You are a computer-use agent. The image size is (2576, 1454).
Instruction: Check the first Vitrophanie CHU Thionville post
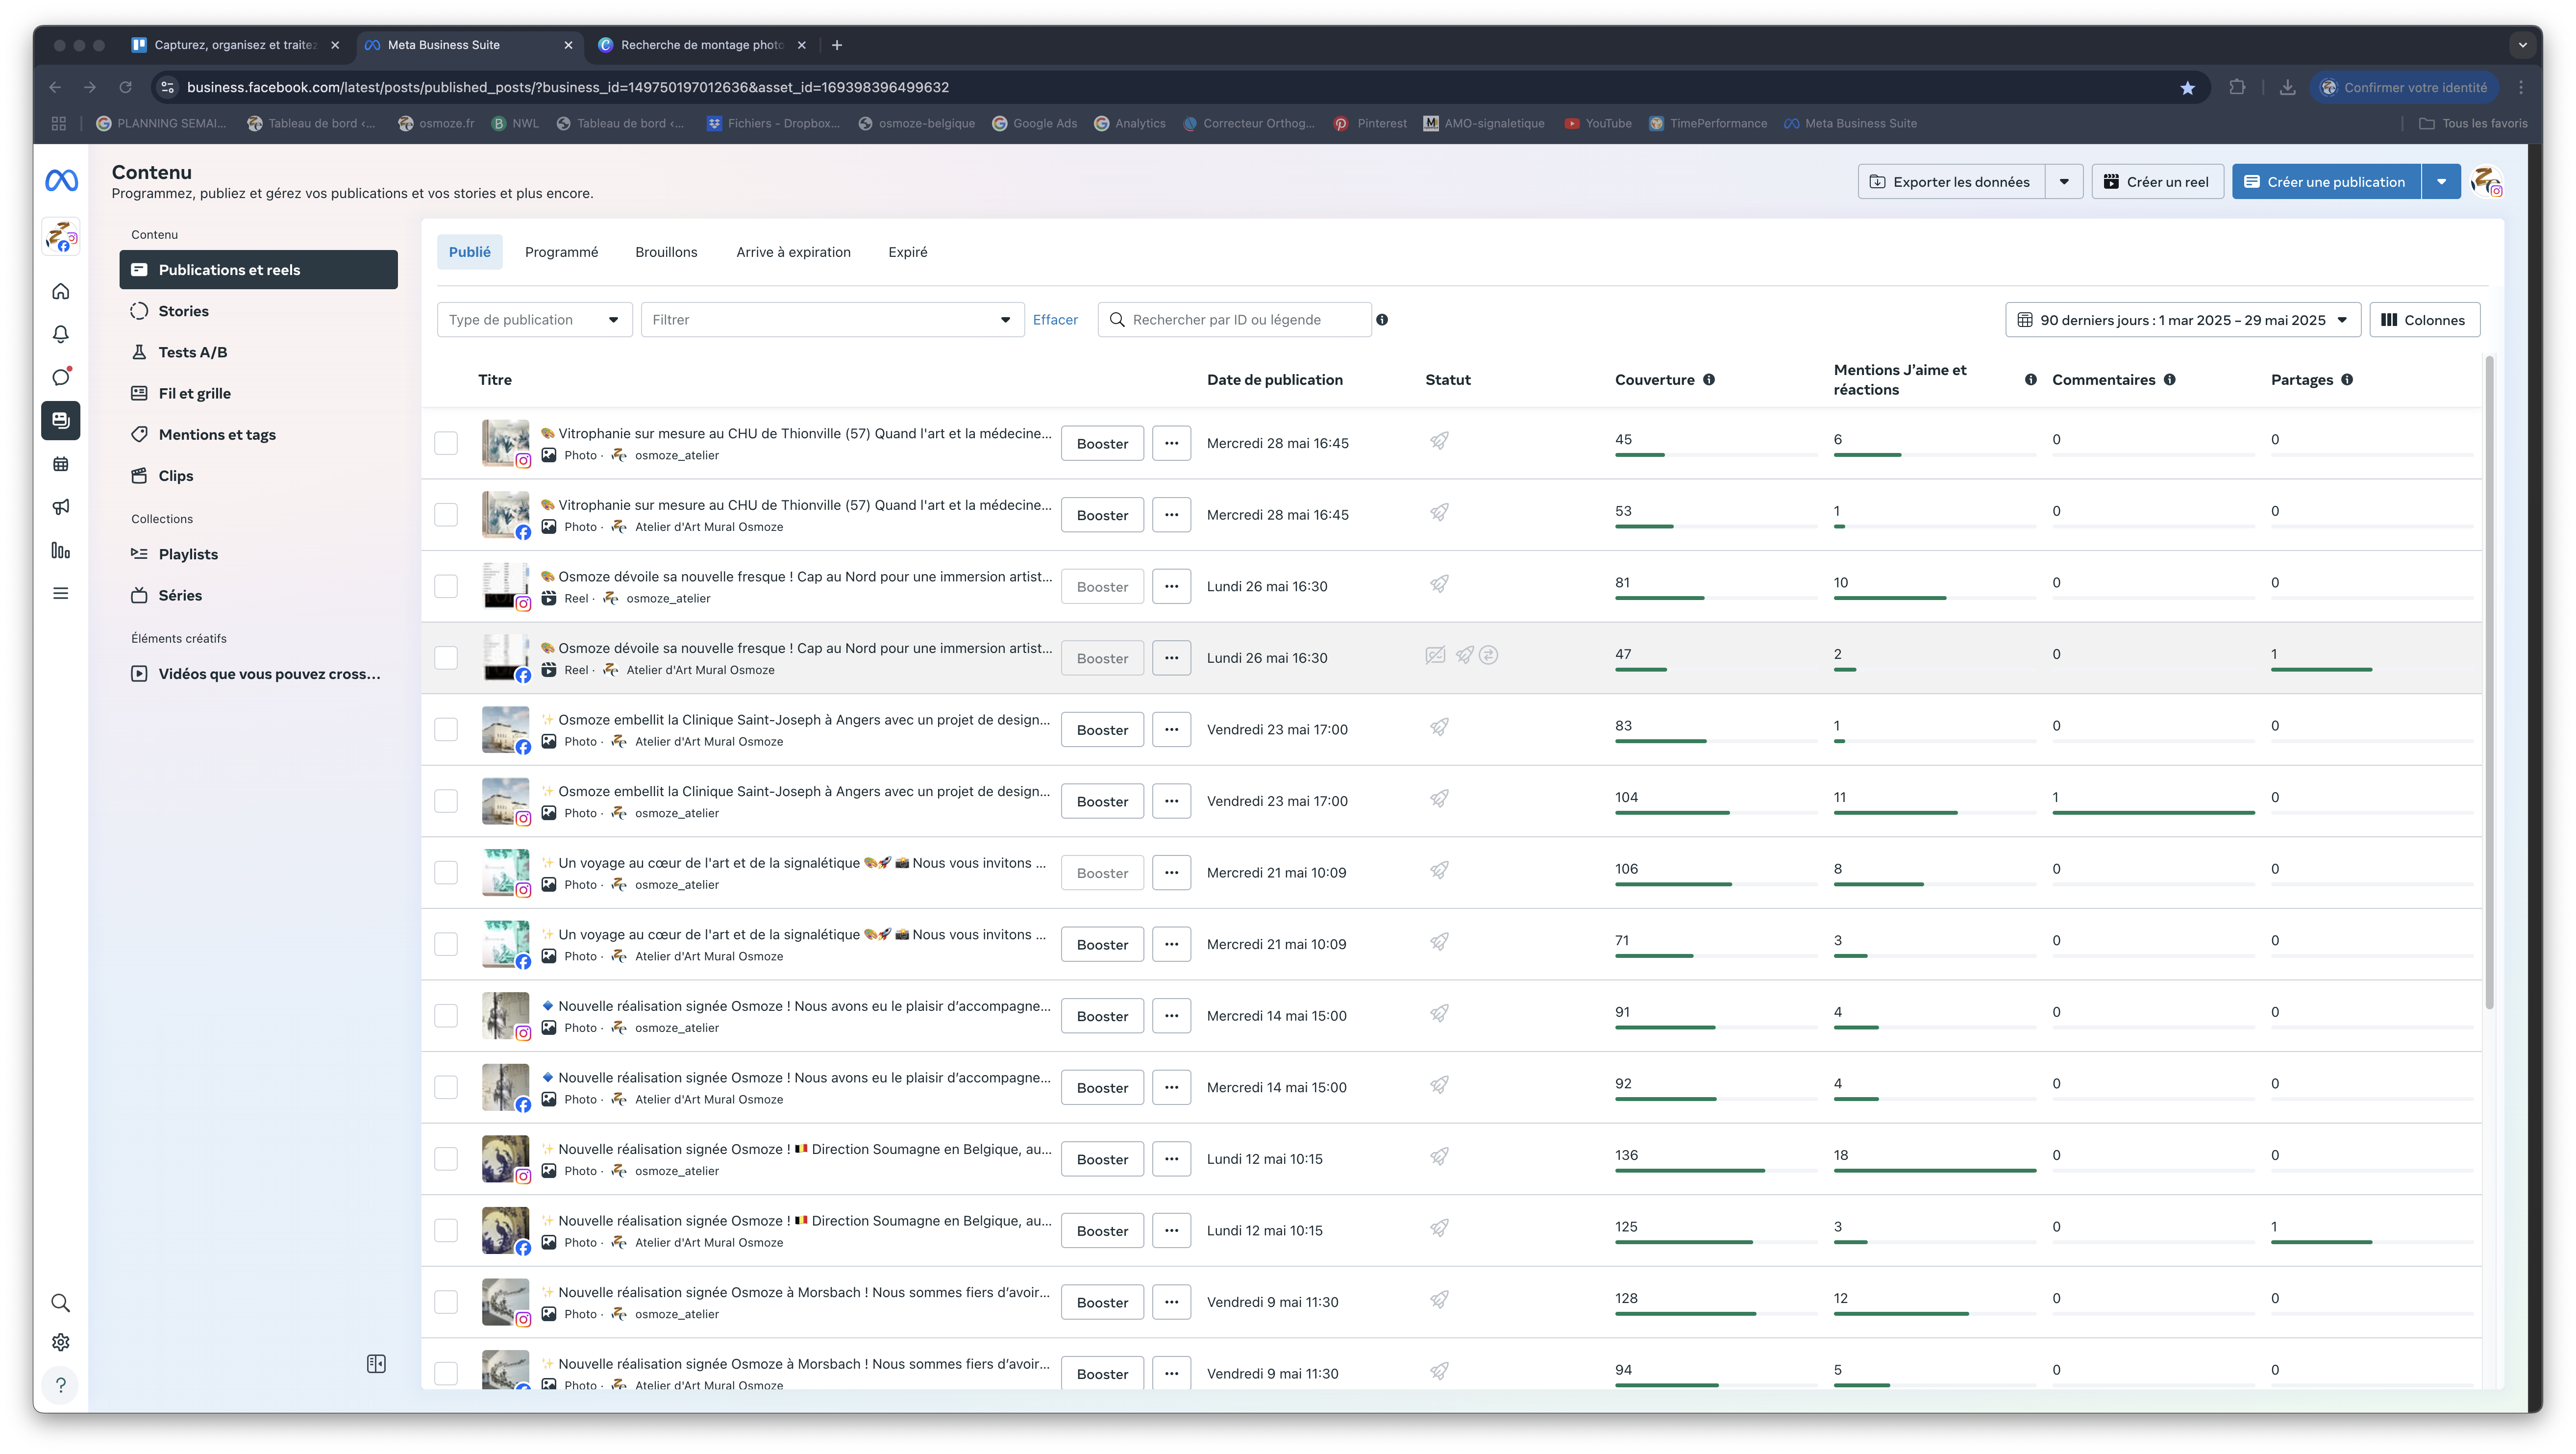(446, 443)
